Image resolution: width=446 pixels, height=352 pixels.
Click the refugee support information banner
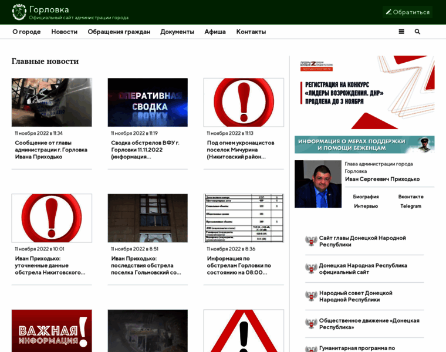coord(364,144)
